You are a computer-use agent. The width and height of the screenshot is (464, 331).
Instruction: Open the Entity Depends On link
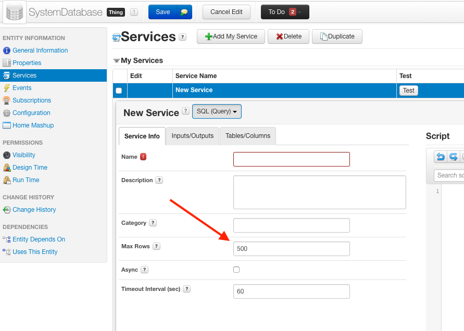(39, 239)
